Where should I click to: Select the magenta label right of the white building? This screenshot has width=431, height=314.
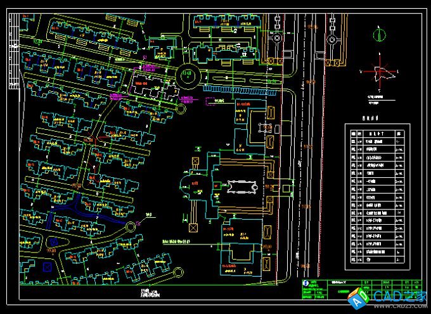click(x=186, y=99)
